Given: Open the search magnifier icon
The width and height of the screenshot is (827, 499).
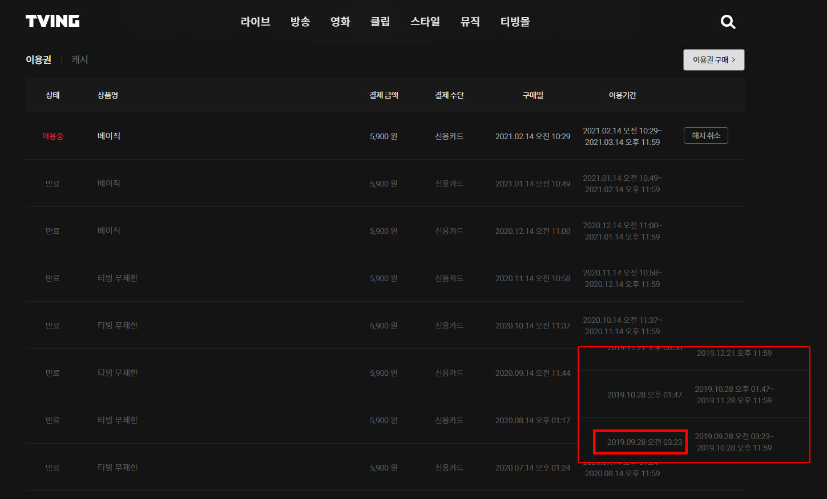Looking at the screenshot, I should (x=728, y=22).
